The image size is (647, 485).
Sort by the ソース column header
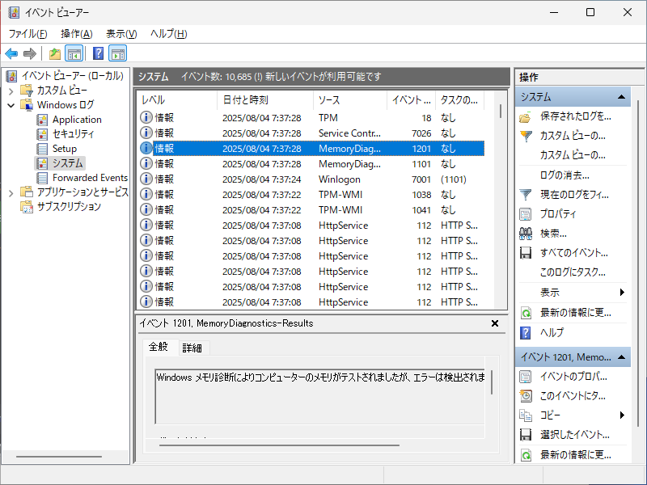pos(350,100)
